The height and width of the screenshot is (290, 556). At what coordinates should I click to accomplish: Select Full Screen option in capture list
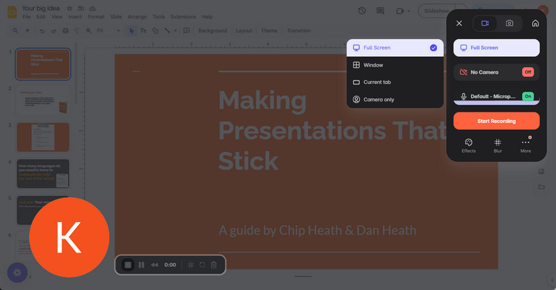[x=395, y=48]
